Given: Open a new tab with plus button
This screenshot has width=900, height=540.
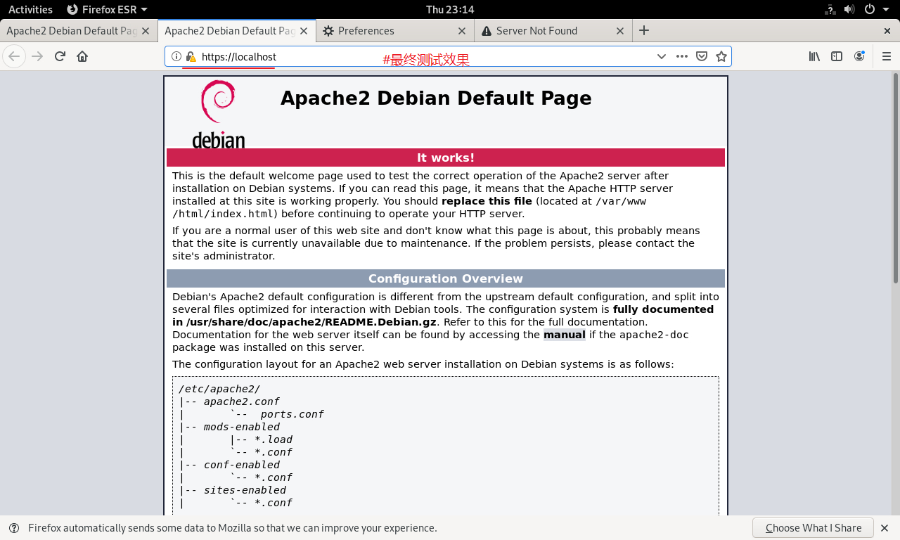Looking at the screenshot, I should point(643,30).
